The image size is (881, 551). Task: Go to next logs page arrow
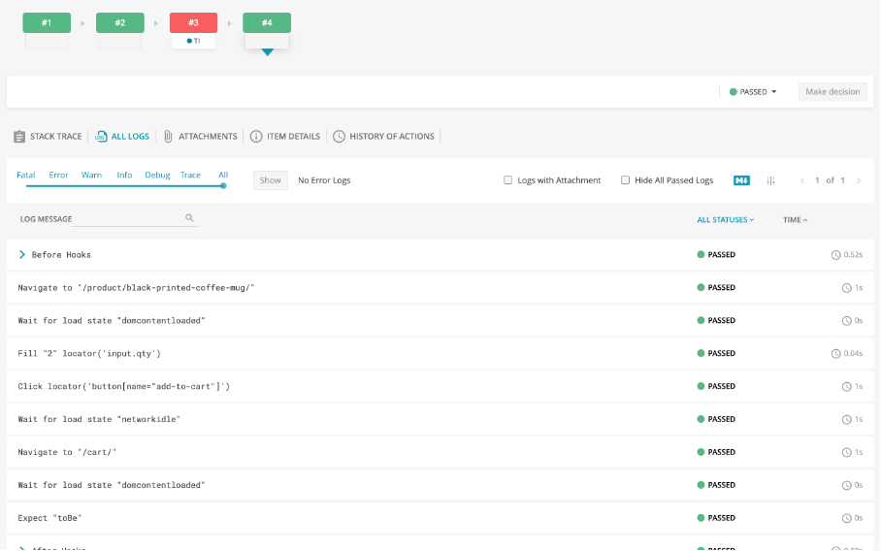pyautogui.click(x=859, y=180)
